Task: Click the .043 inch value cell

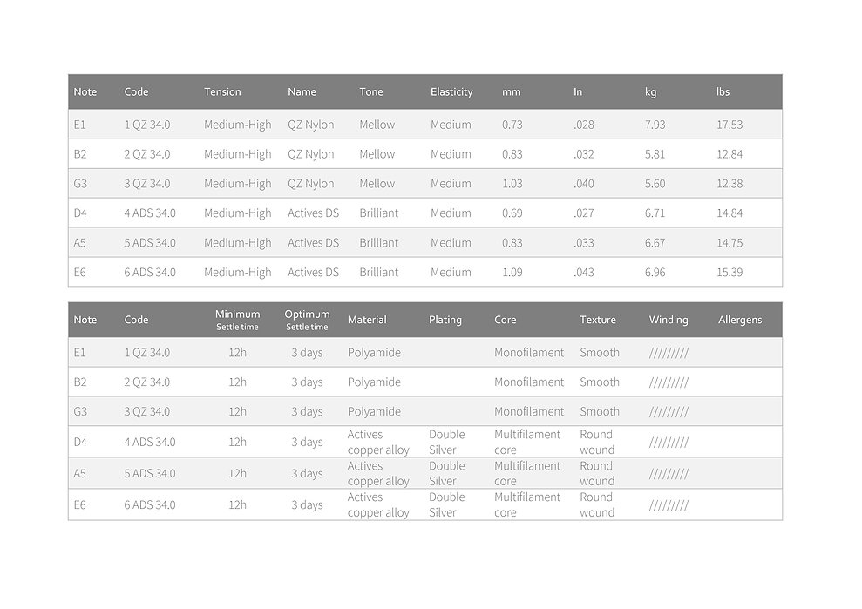Action: tap(583, 272)
